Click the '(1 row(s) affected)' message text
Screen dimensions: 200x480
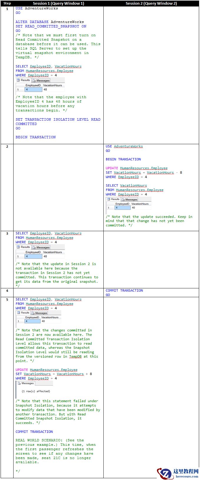tap(36, 391)
